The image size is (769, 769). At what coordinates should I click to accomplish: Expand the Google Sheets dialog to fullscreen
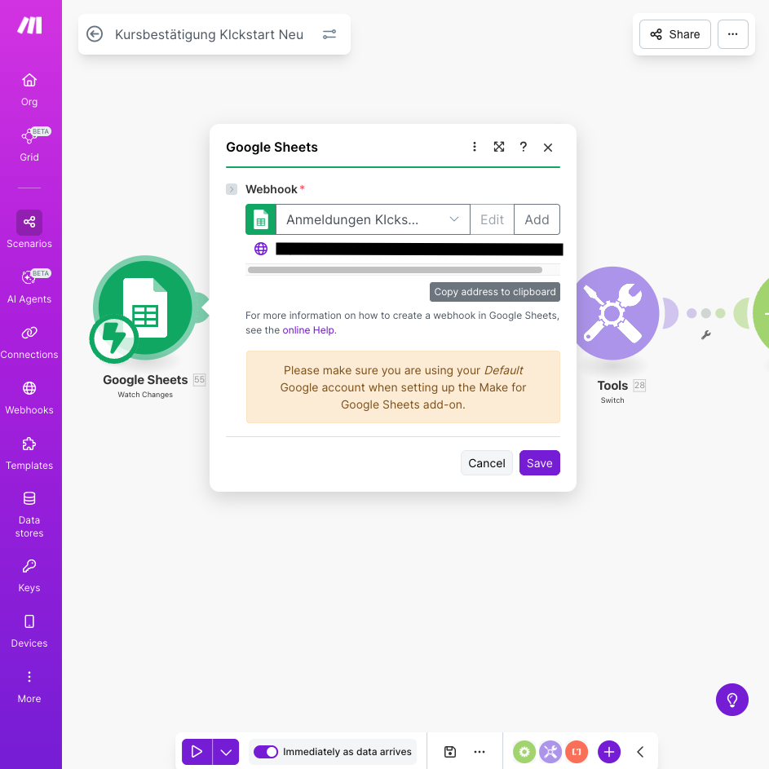click(x=499, y=147)
